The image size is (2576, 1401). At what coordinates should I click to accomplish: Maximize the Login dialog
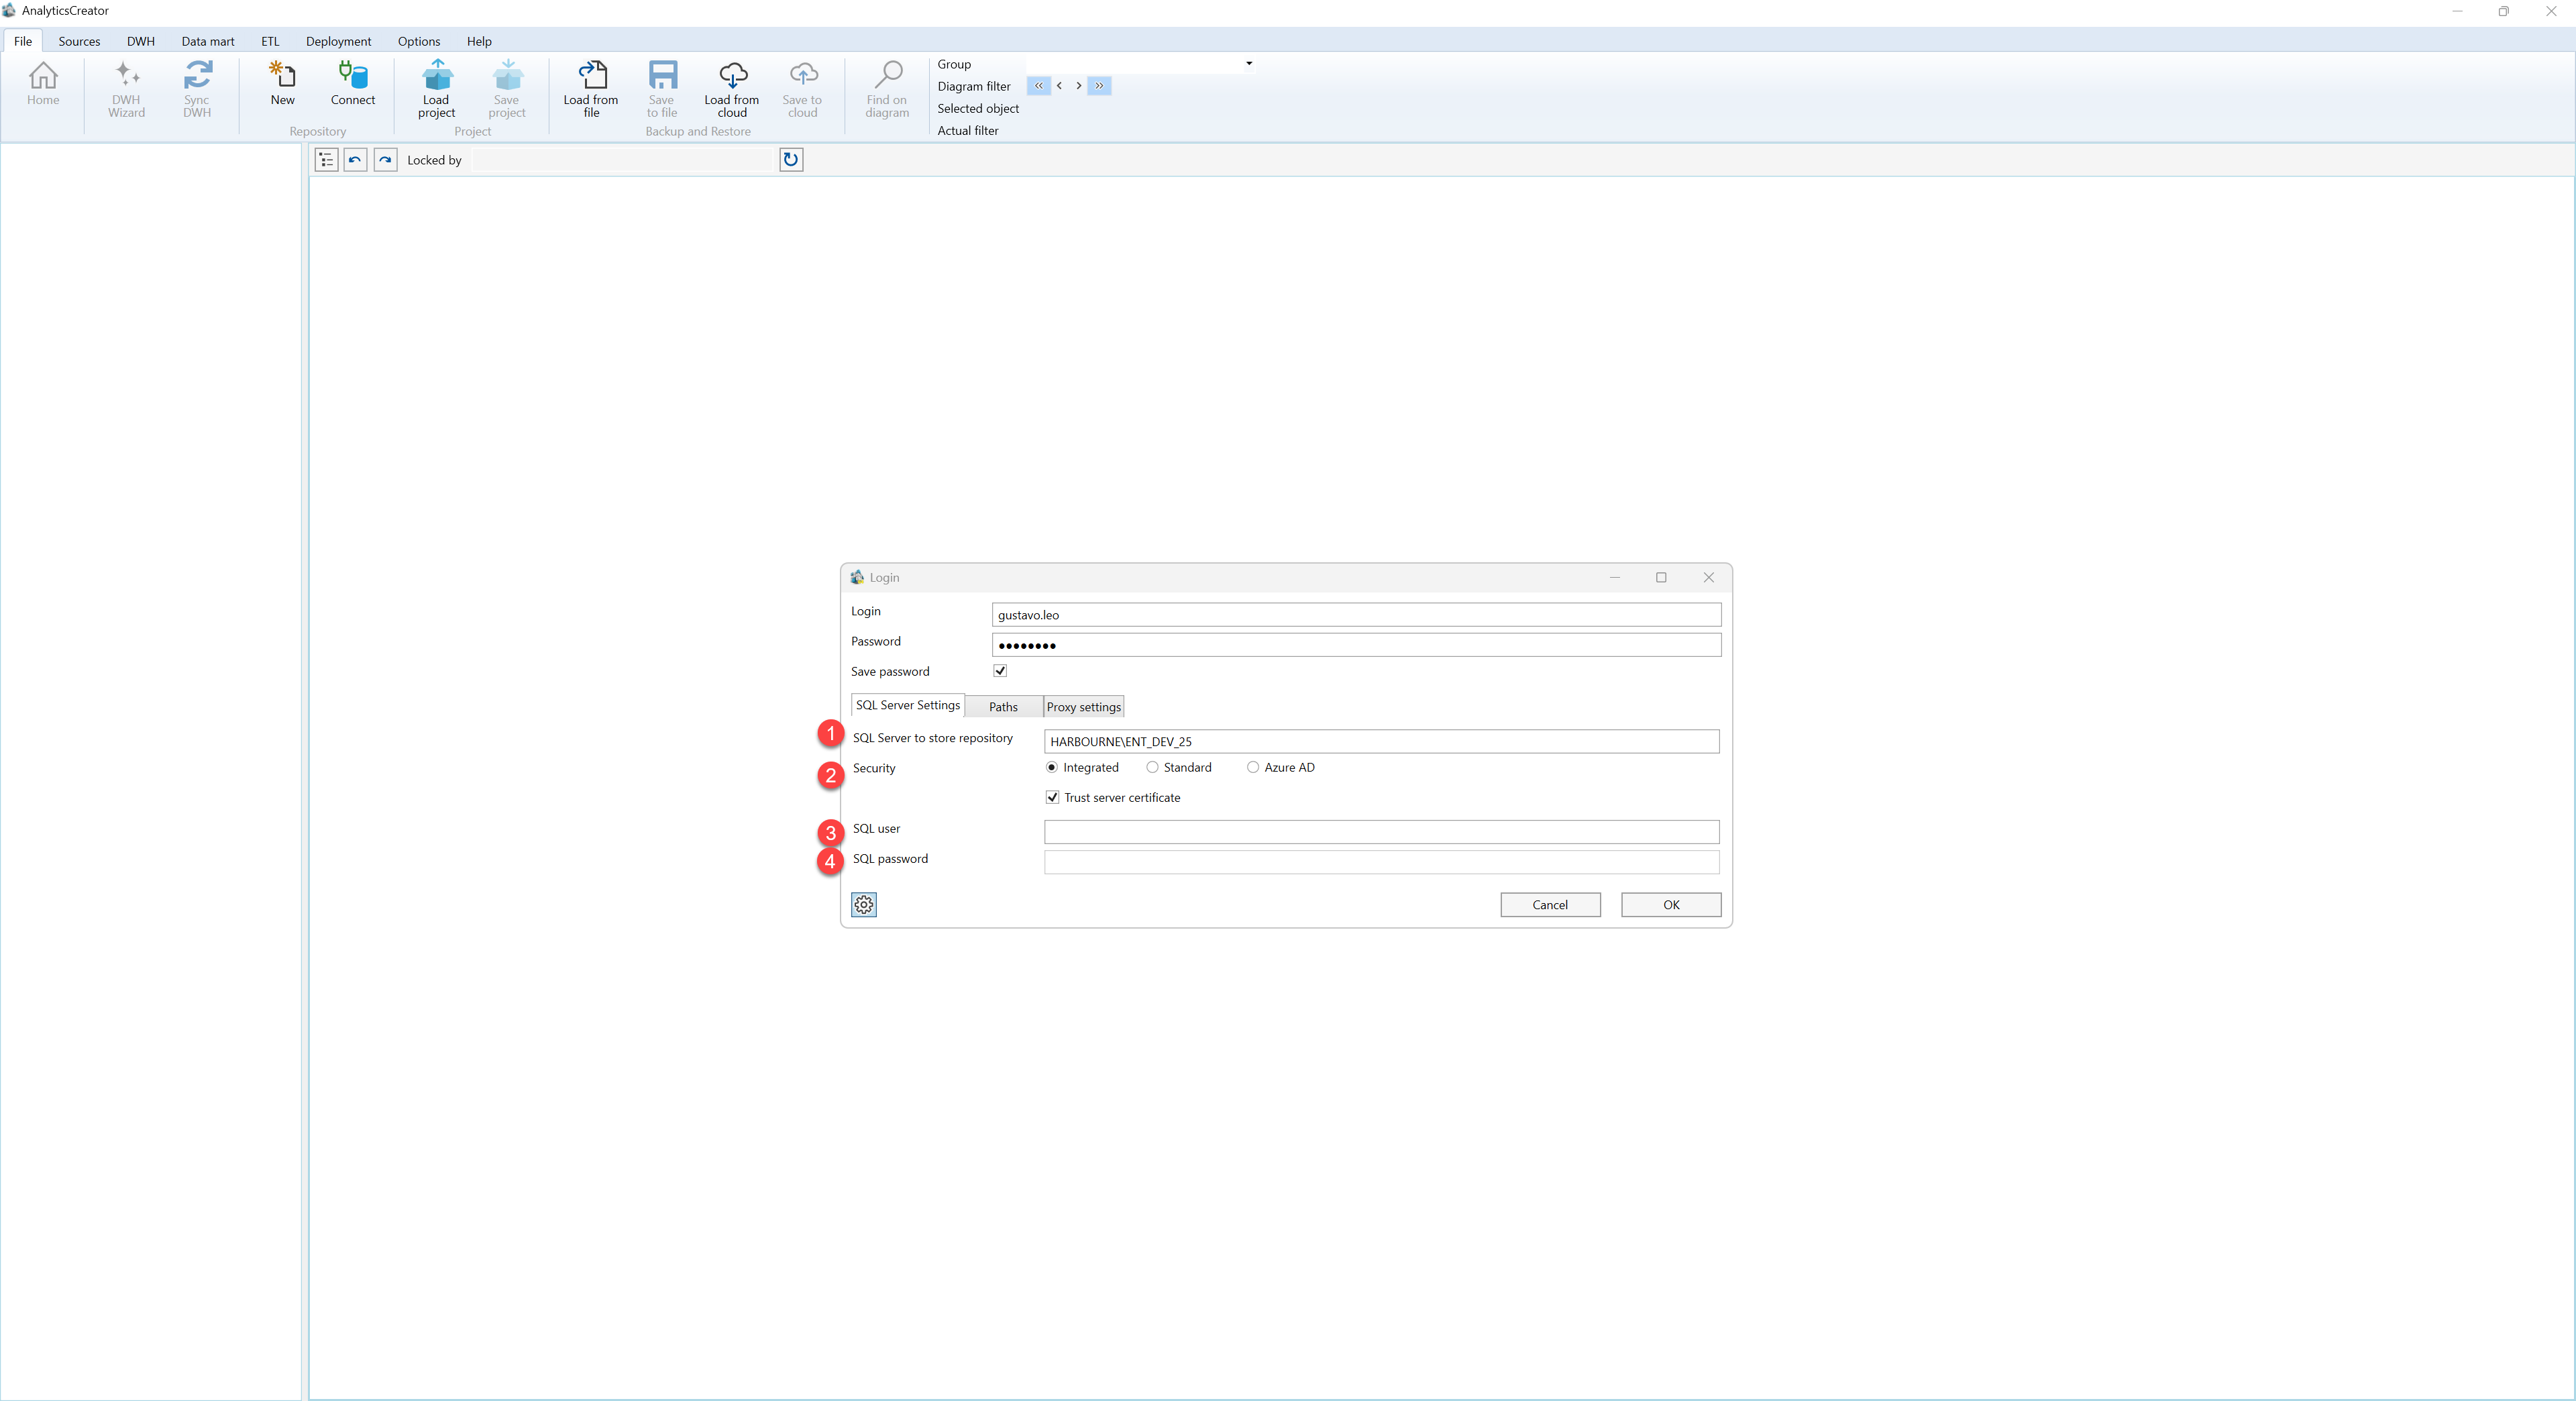[1661, 577]
